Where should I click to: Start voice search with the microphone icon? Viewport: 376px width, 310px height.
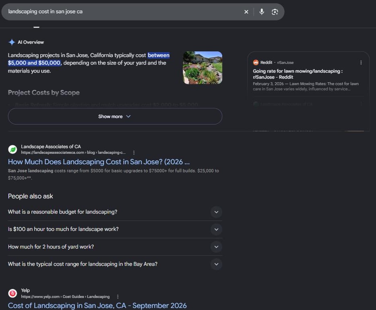click(x=262, y=12)
